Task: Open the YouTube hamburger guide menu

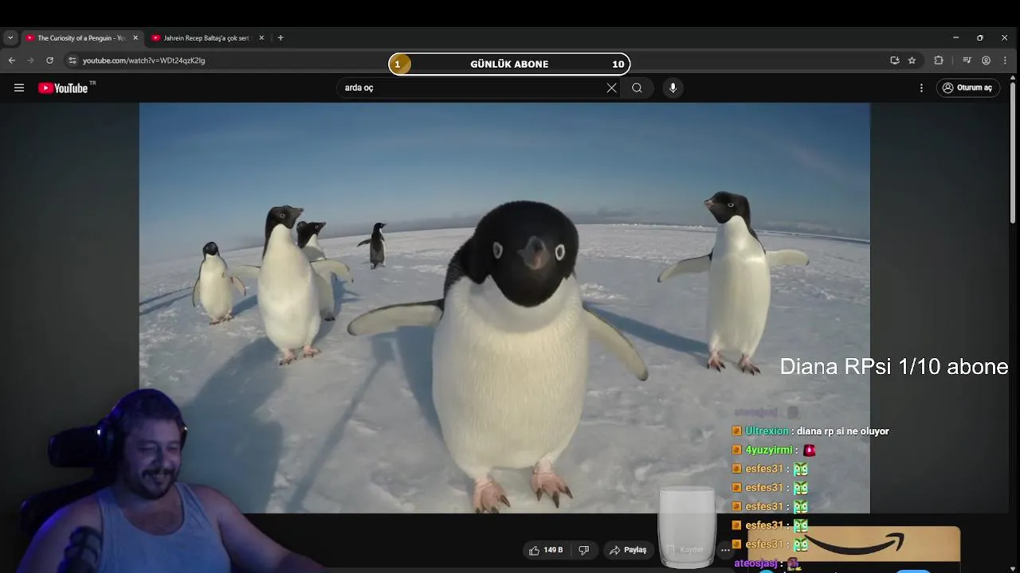Action: tap(19, 88)
